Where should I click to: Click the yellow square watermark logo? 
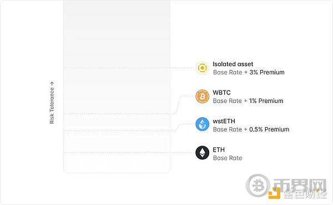[x=274, y=193]
